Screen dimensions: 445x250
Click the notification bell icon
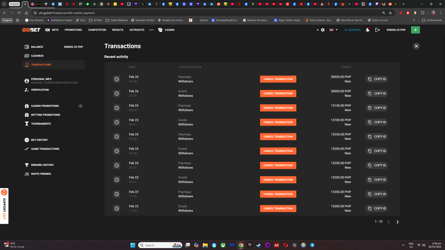(368, 30)
